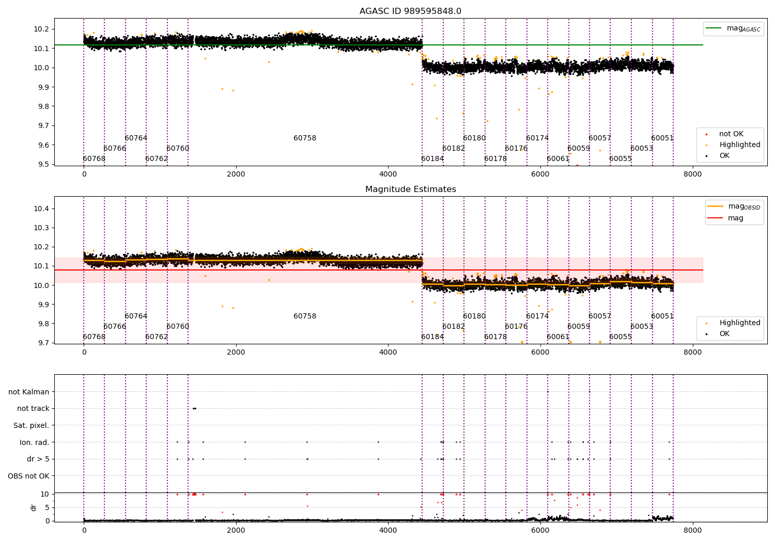Click the red 'mag' legend entry
The height and width of the screenshot is (542, 775).
726,218
